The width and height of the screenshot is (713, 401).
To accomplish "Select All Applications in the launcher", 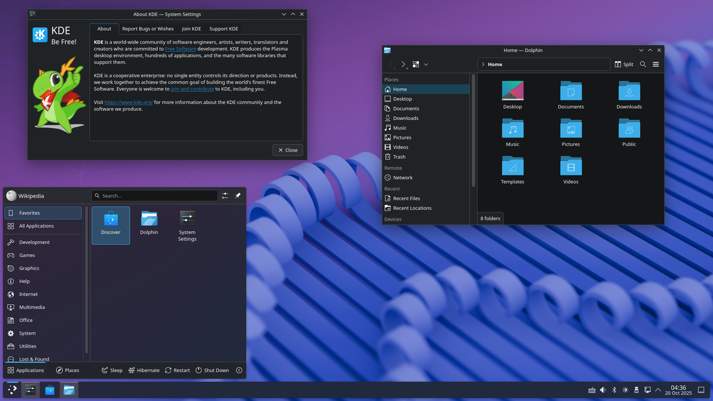I will 43,226.
